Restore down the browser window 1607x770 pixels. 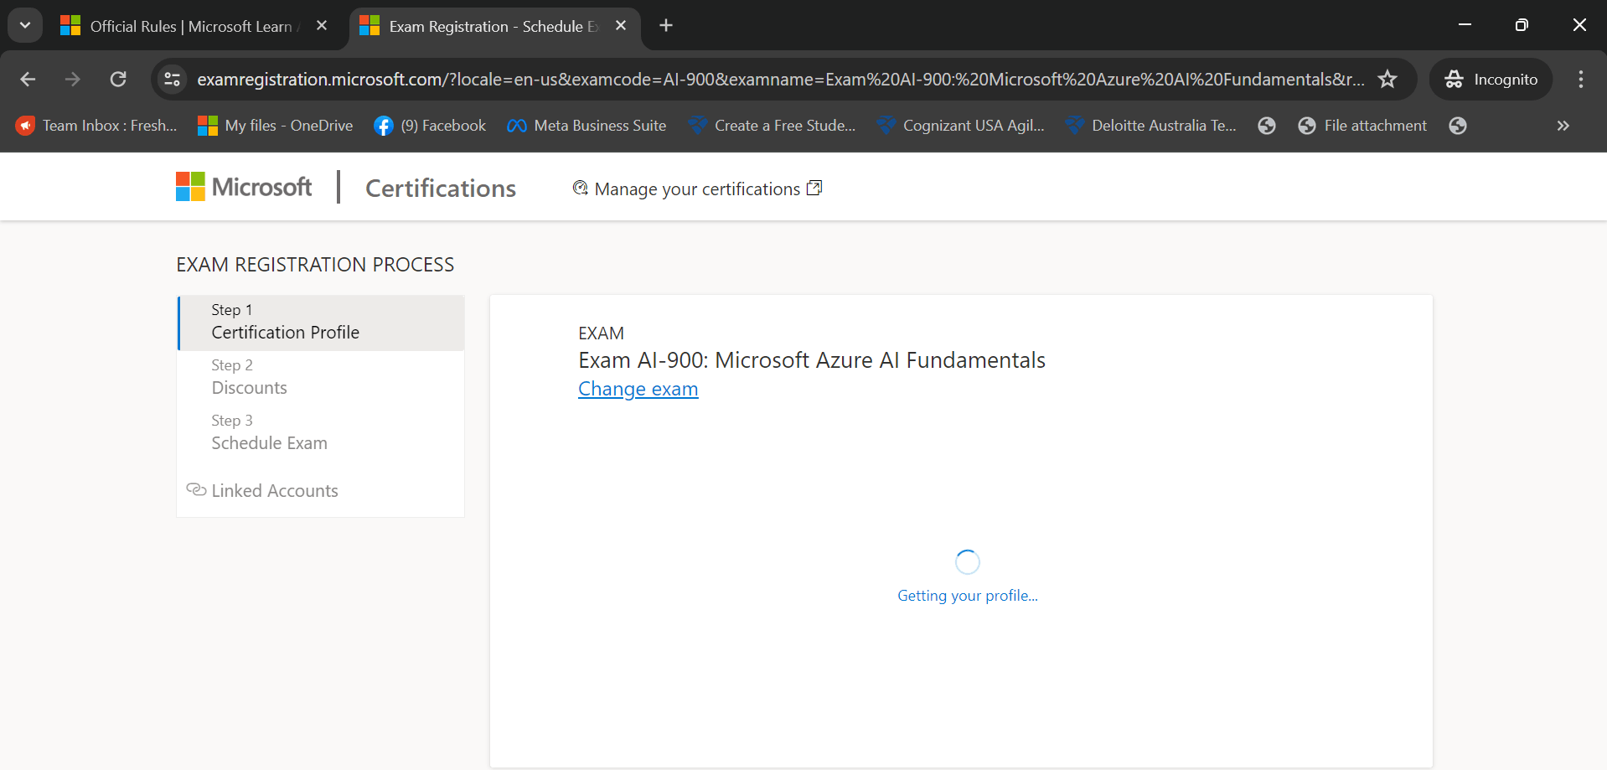pyautogui.click(x=1522, y=25)
